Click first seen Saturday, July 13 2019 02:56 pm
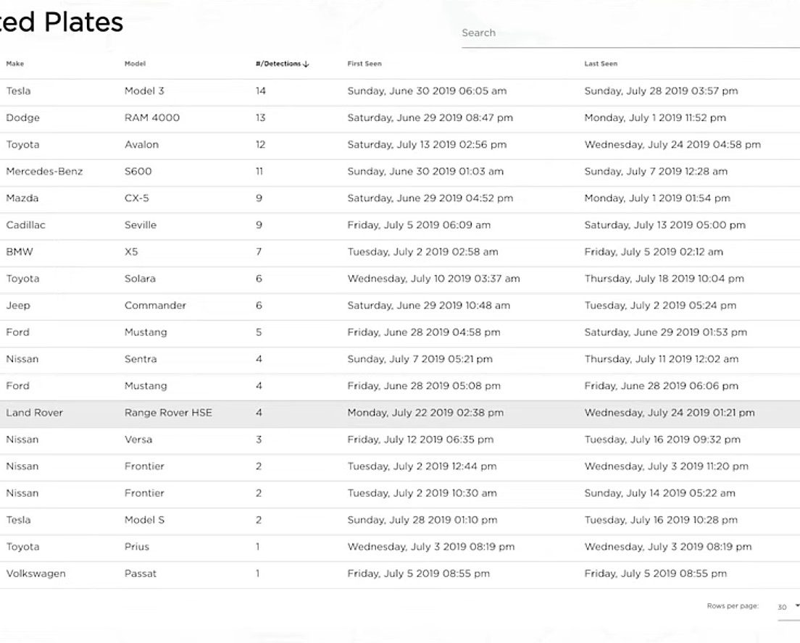 427,144
